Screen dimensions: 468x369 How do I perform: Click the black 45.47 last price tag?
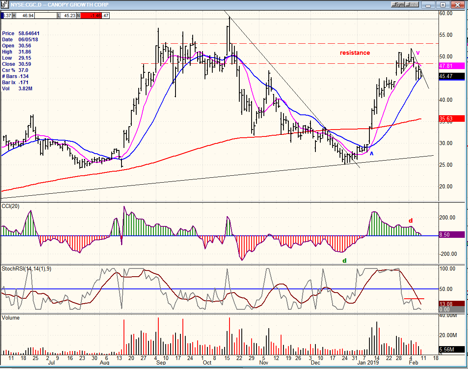[452, 76]
